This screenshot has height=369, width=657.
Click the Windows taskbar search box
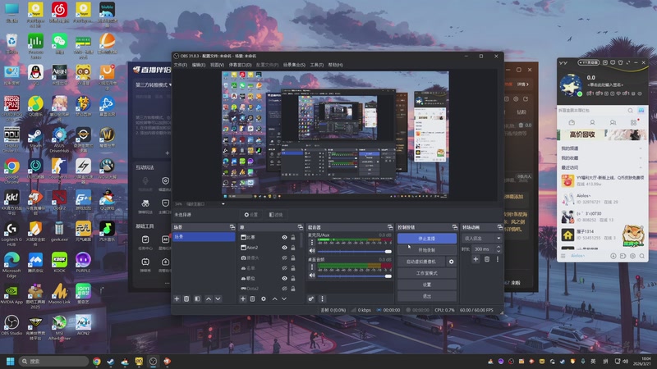(53, 361)
